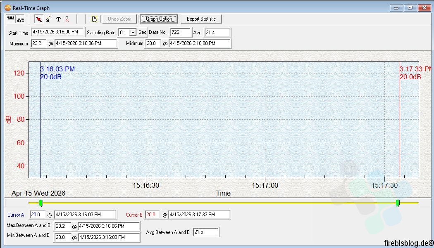Click the Graph Option button
Screen dimensions: 434x248
tap(159, 19)
